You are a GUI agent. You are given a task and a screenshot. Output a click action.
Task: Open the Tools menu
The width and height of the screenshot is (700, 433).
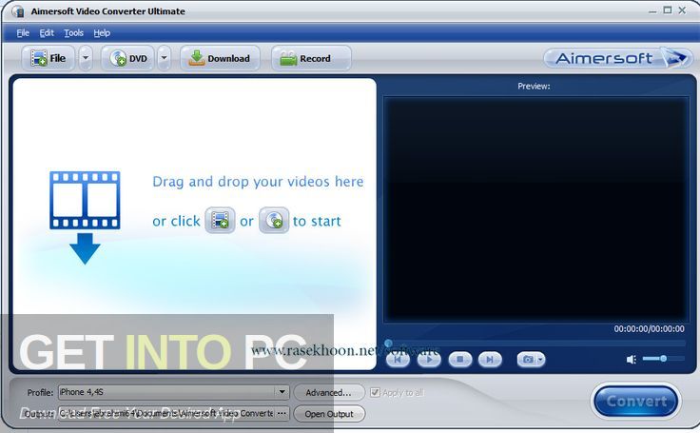(73, 33)
